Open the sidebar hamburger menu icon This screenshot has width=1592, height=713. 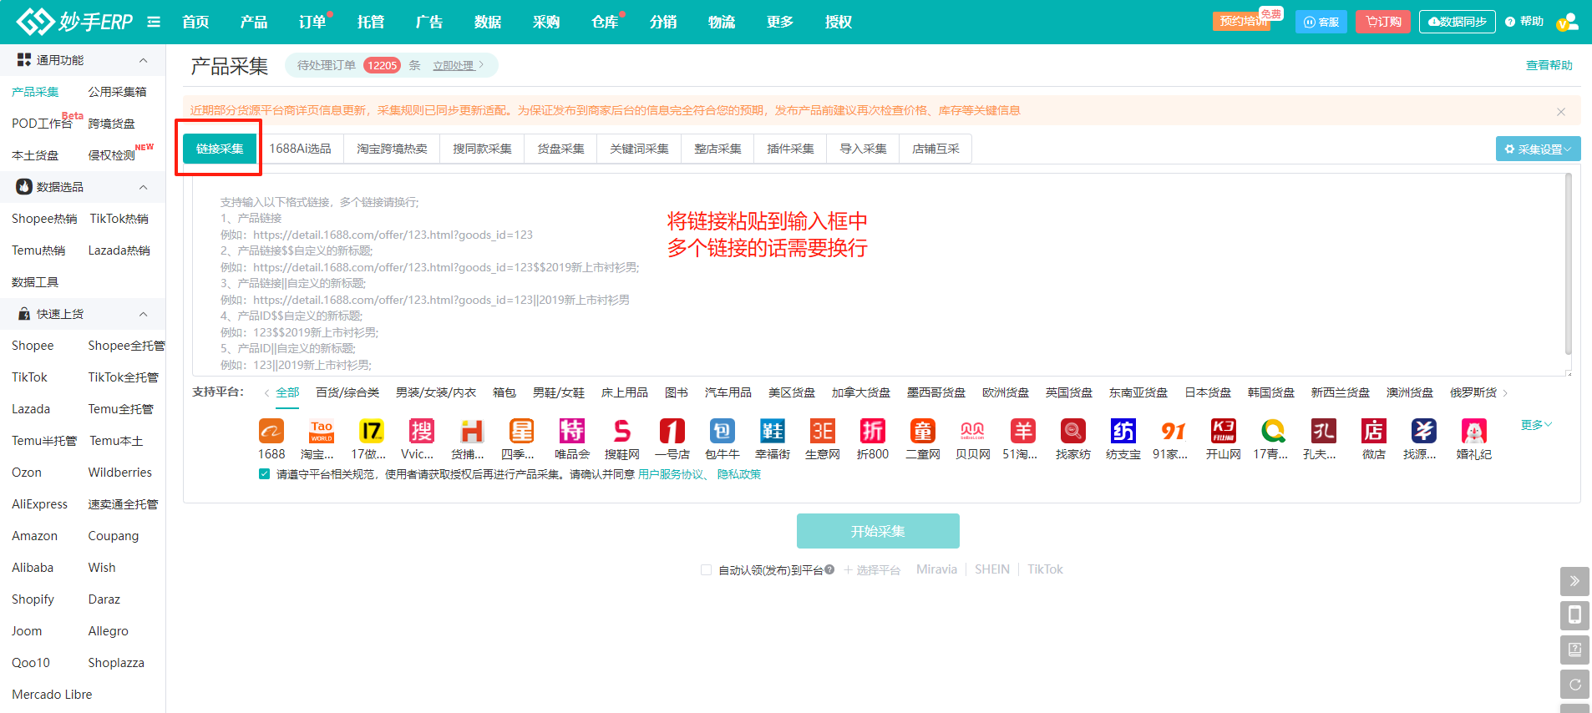[154, 22]
